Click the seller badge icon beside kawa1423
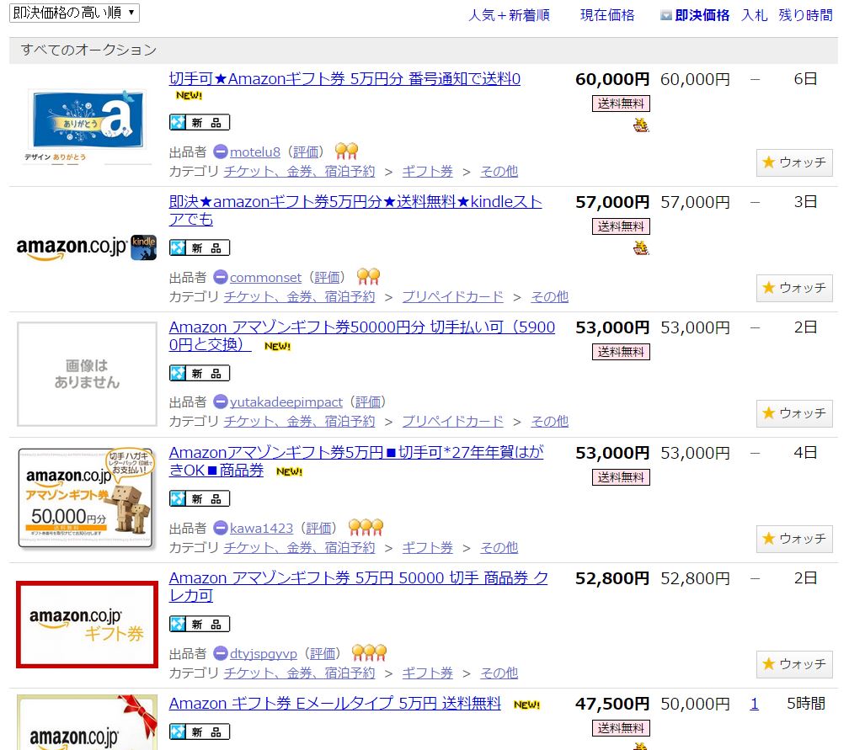This screenshot has width=849, height=750. (221, 528)
